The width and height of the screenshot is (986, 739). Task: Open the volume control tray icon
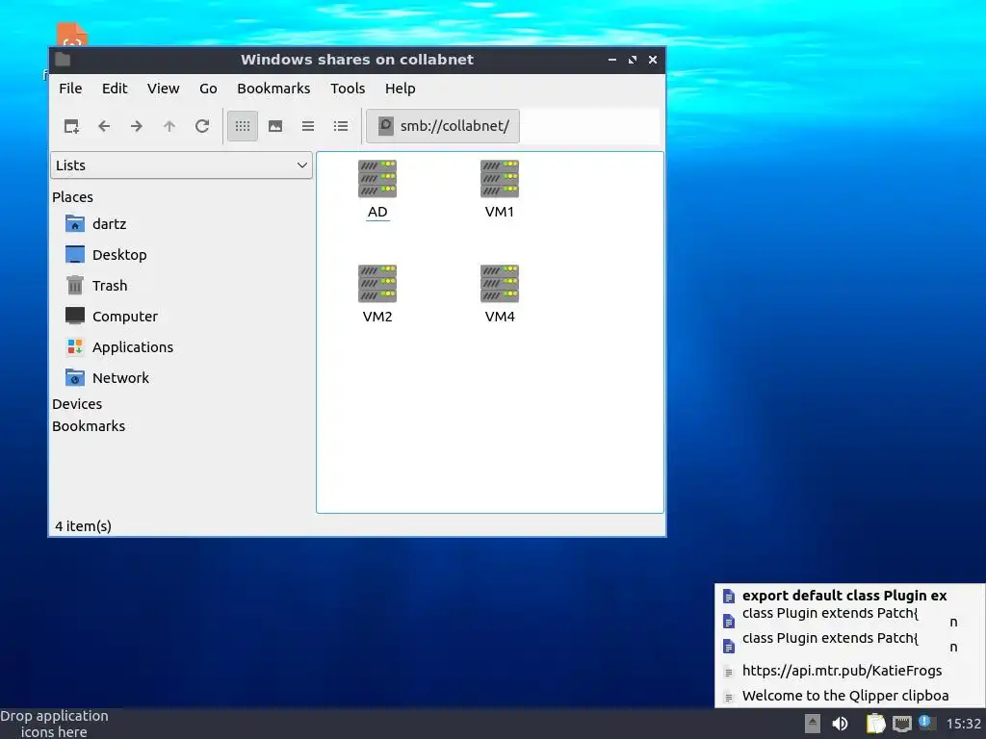coord(840,724)
